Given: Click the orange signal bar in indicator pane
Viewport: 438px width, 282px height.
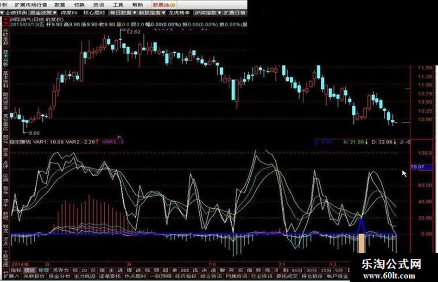Looking at the screenshot, I should [362, 243].
